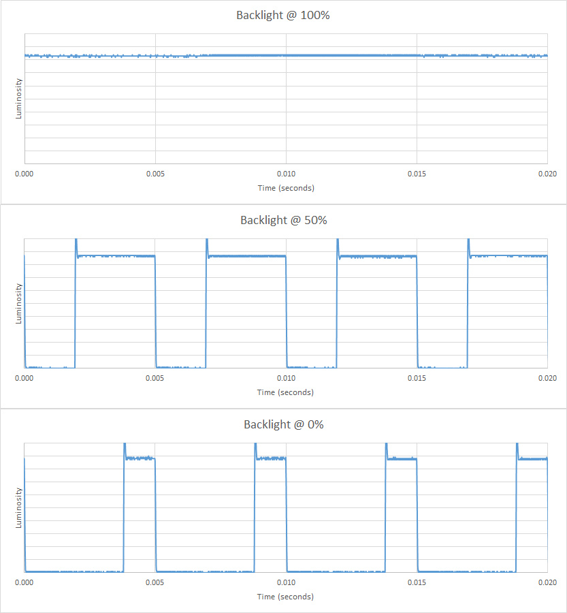The width and height of the screenshot is (567, 613).
Task: Click 'Time (seconds)' label under 100% chart
Action: pos(286,188)
